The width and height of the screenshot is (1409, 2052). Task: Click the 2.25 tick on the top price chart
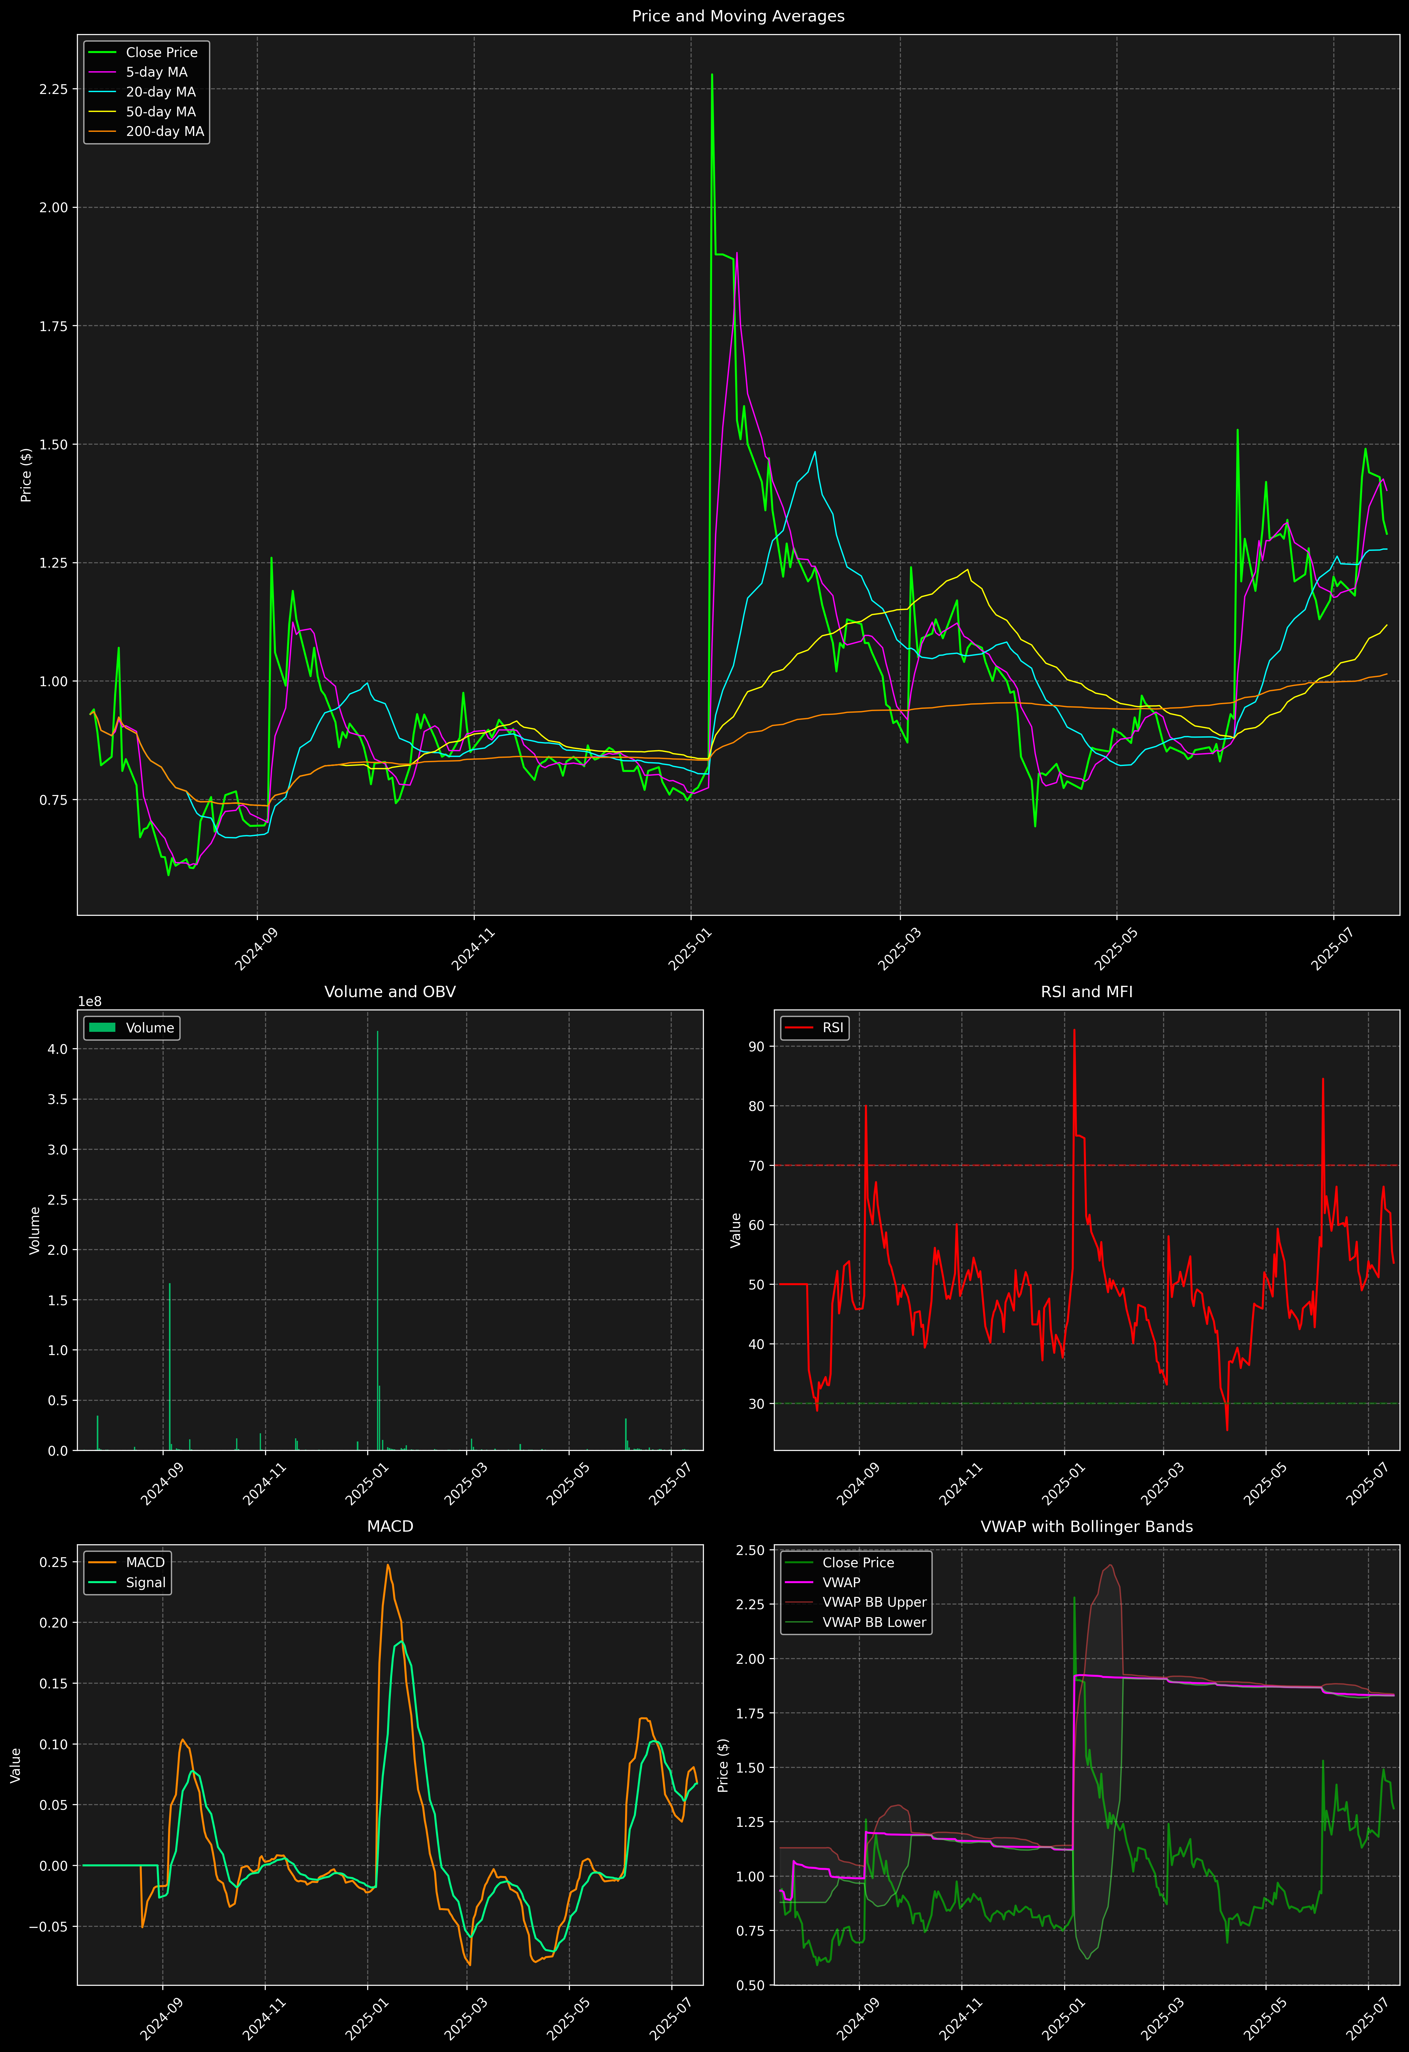[x=53, y=89]
